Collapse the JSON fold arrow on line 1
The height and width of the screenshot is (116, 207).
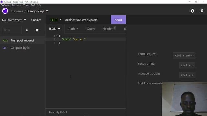(57, 36)
